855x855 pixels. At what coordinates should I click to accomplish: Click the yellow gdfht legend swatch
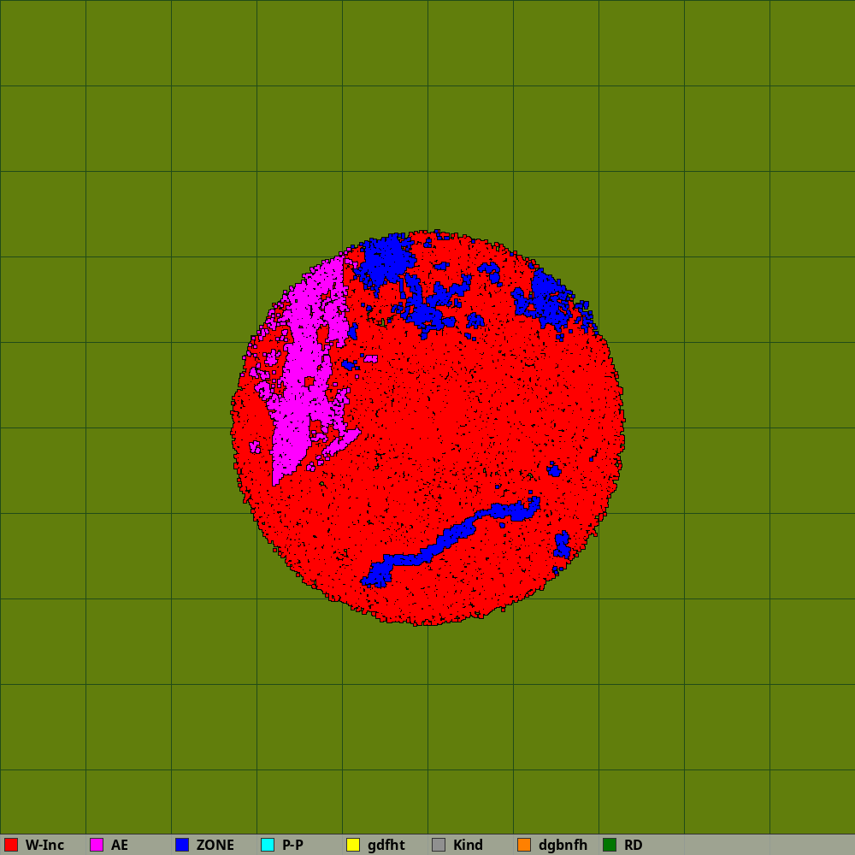click(353, 845)
